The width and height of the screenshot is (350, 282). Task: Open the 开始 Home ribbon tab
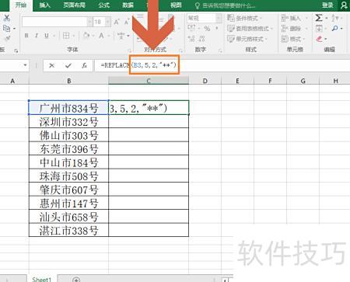21,5
